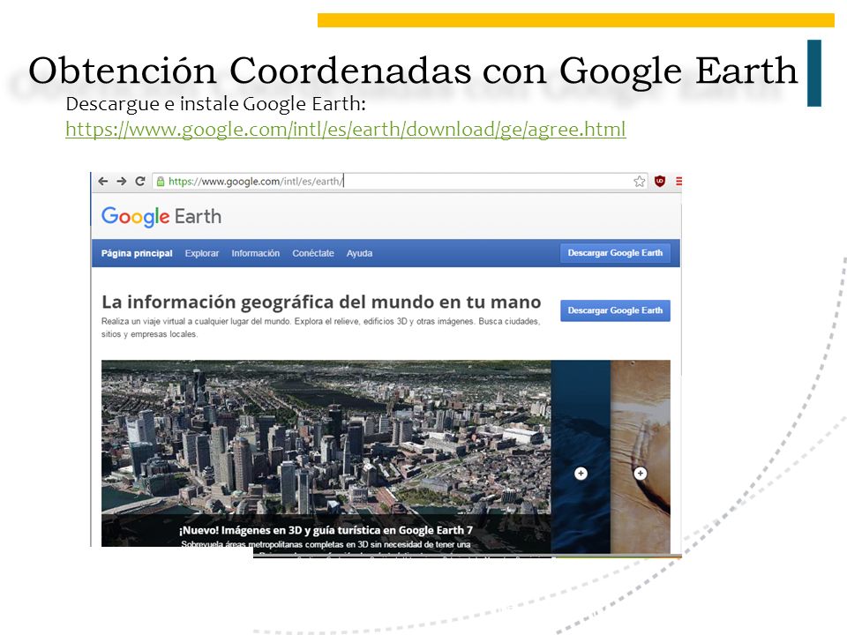Screen dimensions: 847x635
Task: Open the Explorar menu item
Action: (202, 253)
